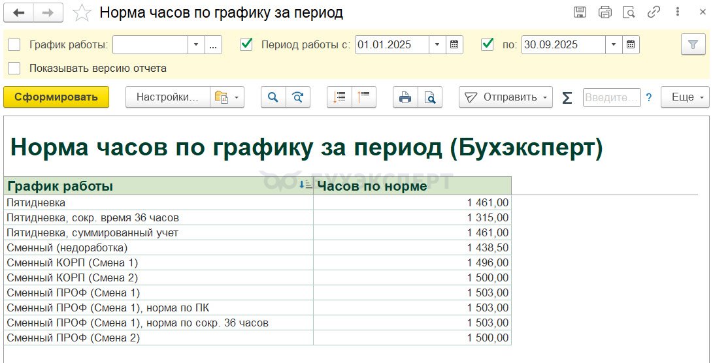Click the report title Норма часов по графику
The height and width of the screenshot is (363, 713).
point(307,147)
